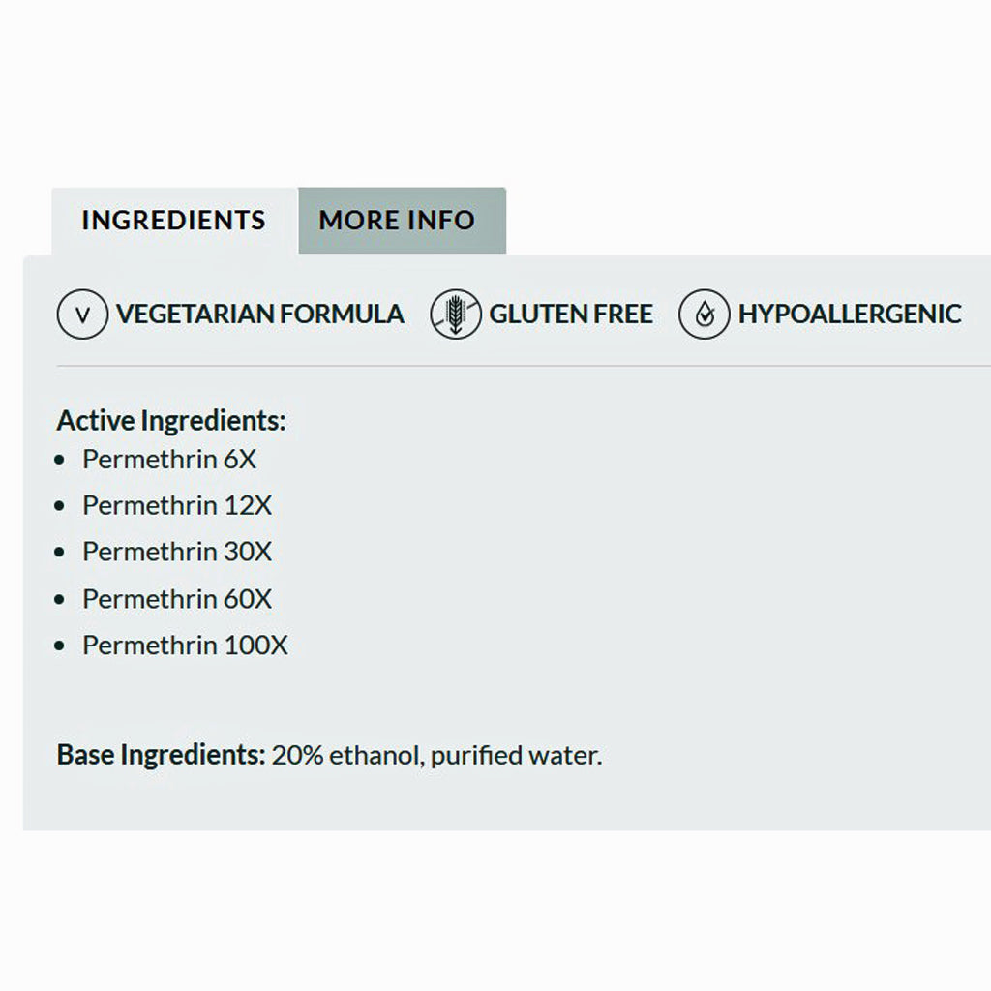Click the Permethrin 60X list item
The image size is (991, 991).
pyautogui.click(x=177, y=599)
